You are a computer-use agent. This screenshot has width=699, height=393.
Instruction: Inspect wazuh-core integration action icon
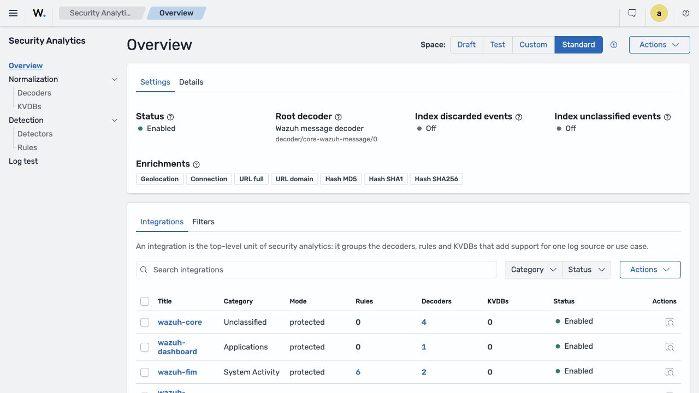[x=670, y=322]
